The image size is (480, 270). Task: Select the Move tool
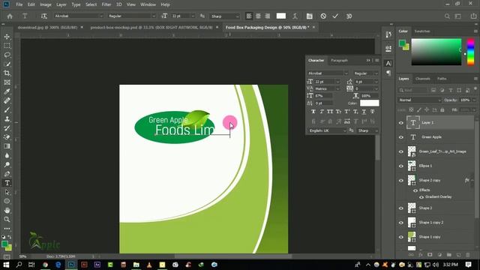point(7,37)
